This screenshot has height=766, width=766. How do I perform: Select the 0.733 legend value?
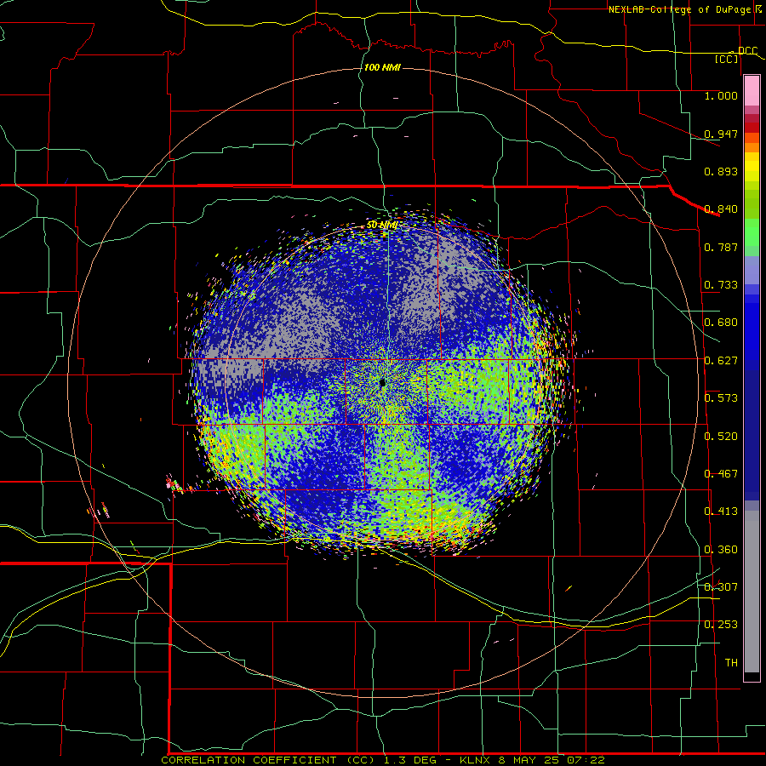click(721, 285)
